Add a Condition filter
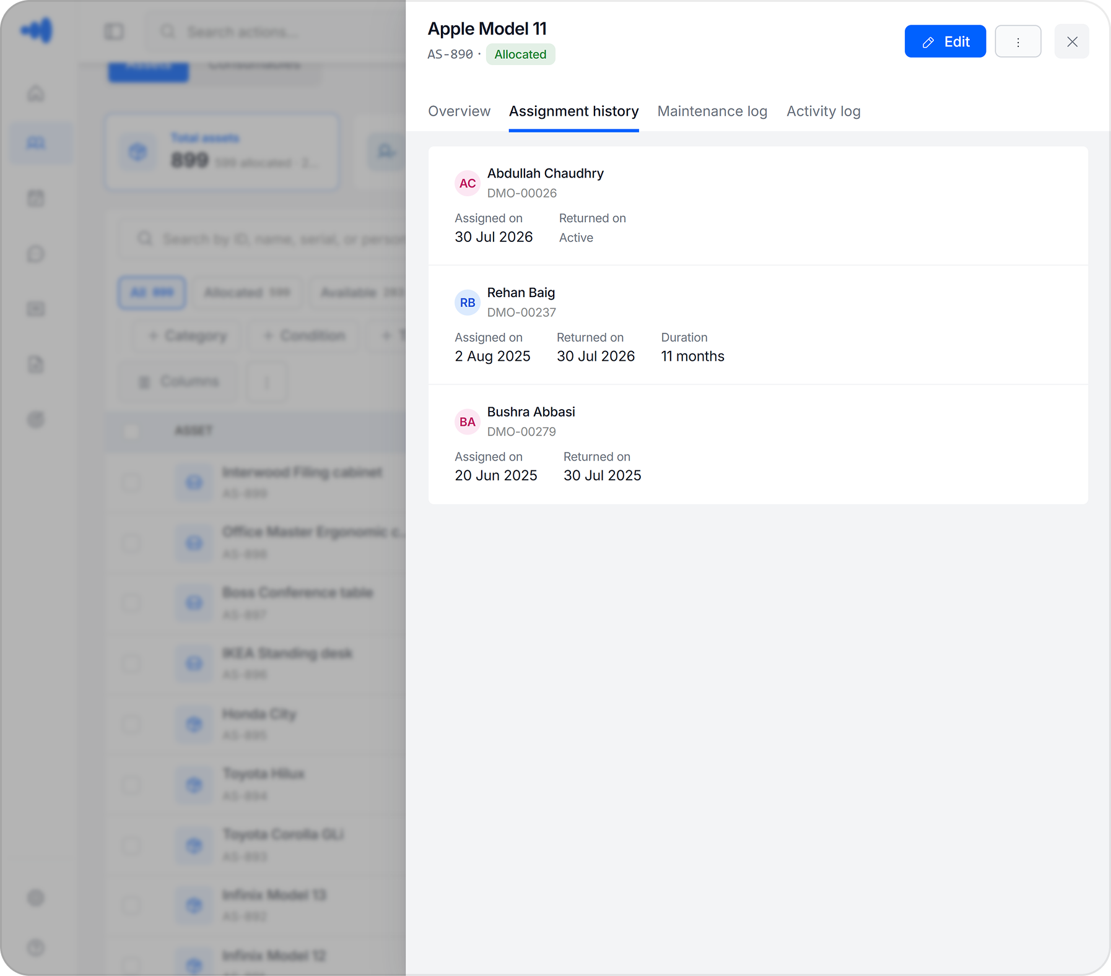 coord(303,336)
